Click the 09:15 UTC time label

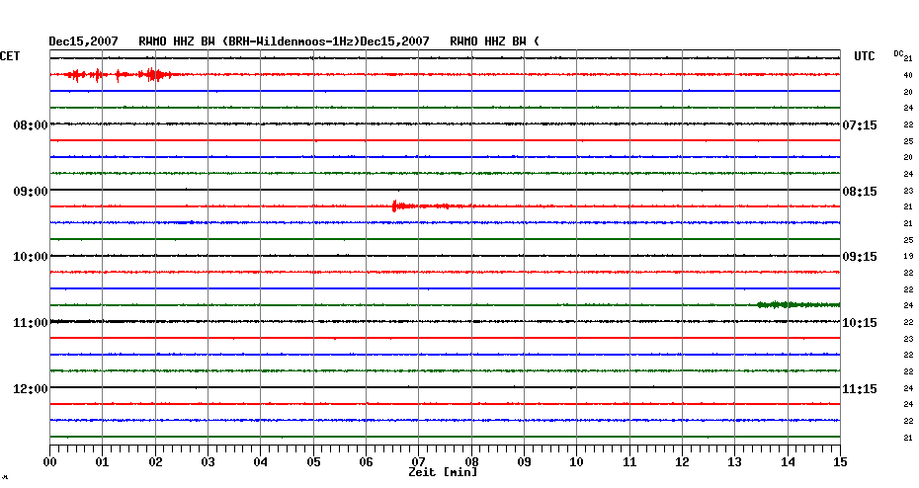[860, 257]
